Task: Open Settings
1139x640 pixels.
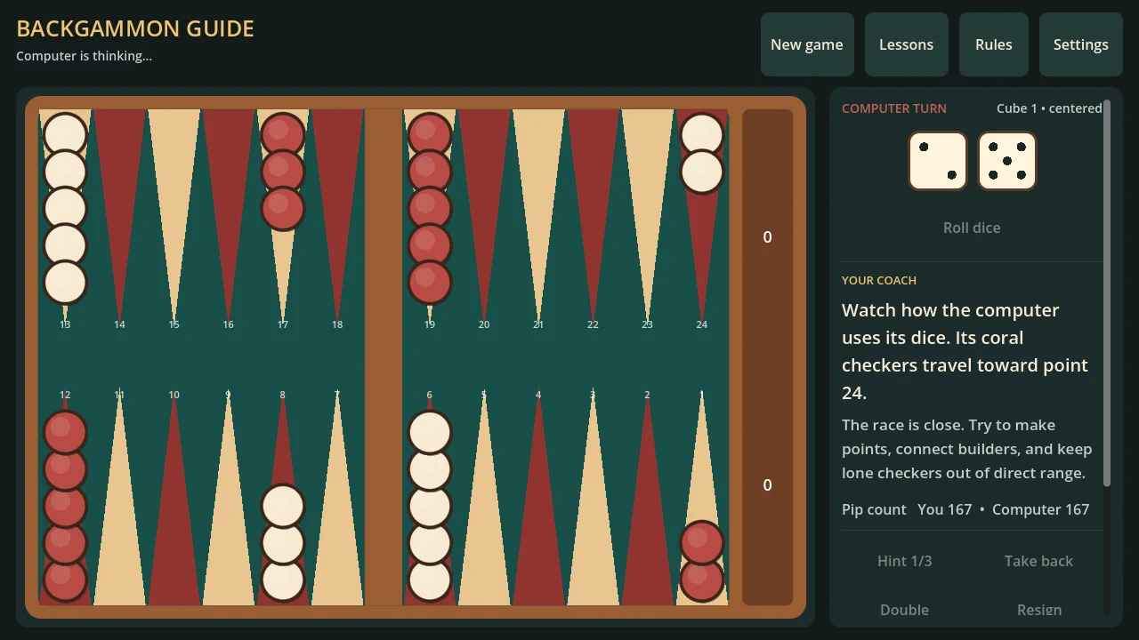Action: click(1081, 44)
